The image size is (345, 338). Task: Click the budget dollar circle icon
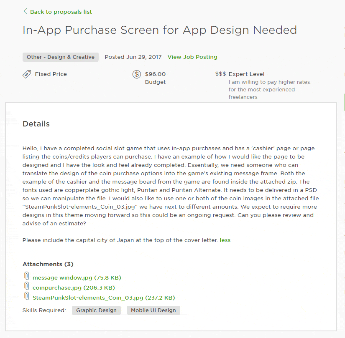pyautogui.click(x=137, y=74)
